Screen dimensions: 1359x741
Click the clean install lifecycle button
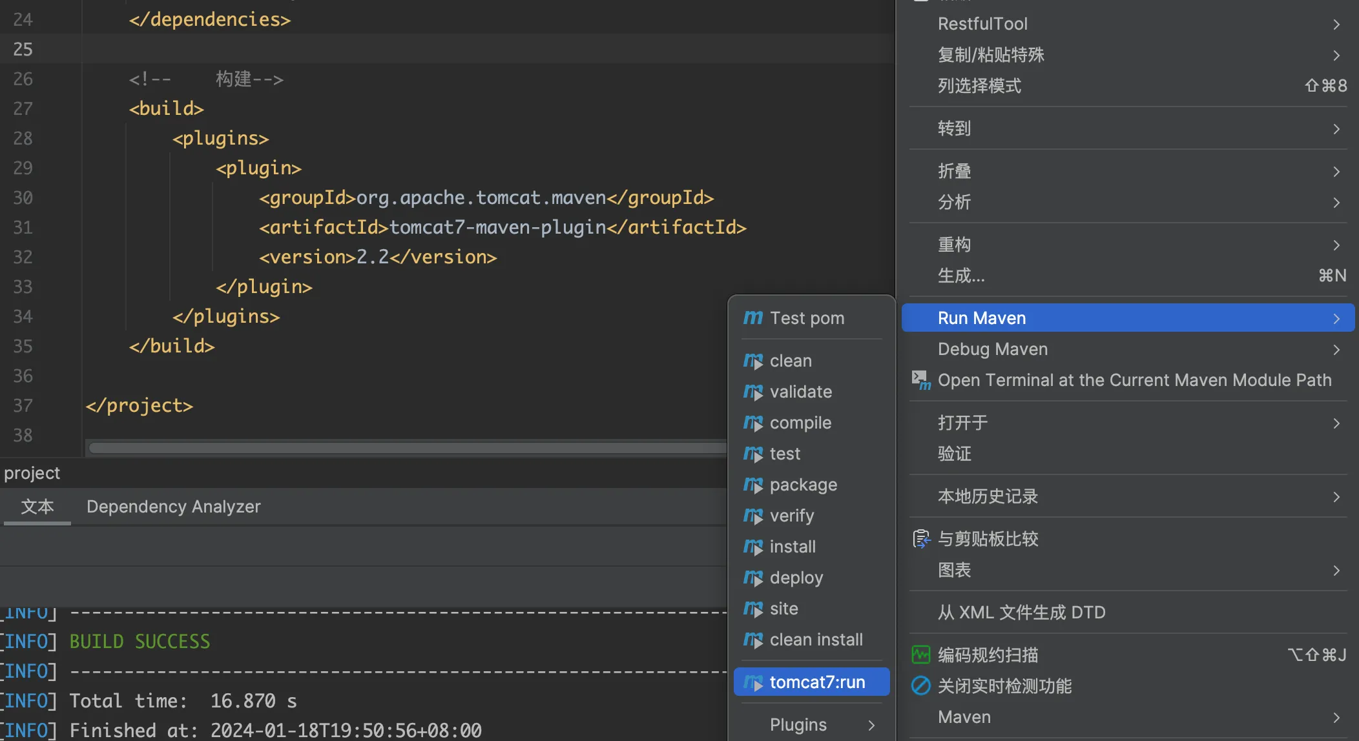pyautogui.click(x=816, y=640)
